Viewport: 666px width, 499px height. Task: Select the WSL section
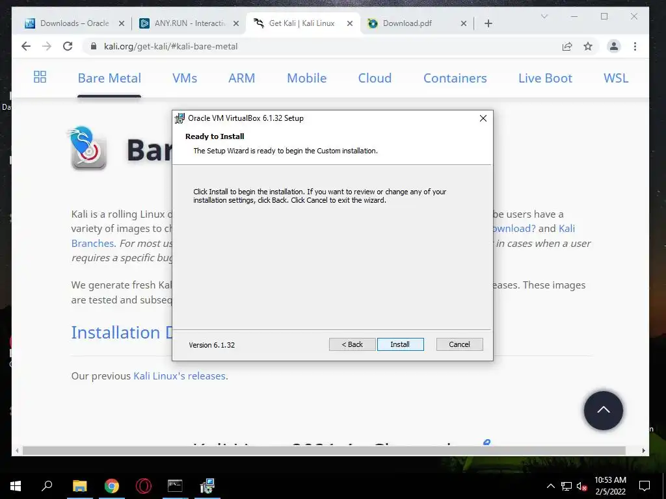pyautogui.click(x=616, y=78)
